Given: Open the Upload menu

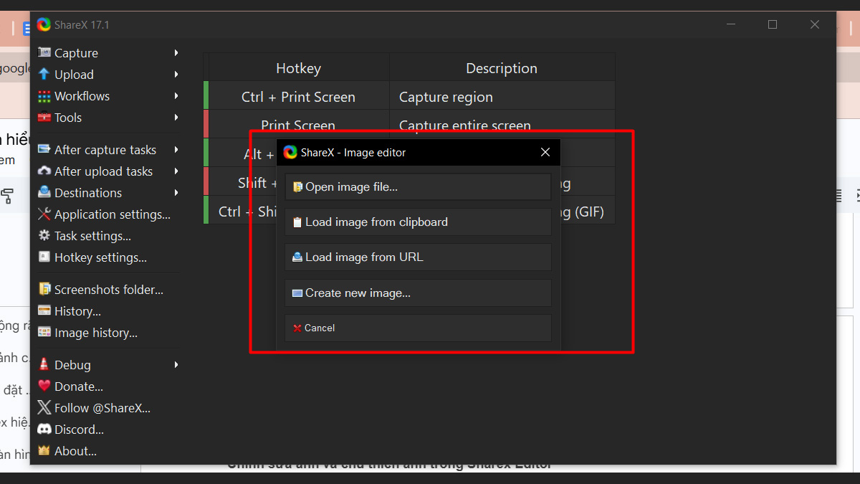Looking at the screenshot, I should click(x=108, y=75).
